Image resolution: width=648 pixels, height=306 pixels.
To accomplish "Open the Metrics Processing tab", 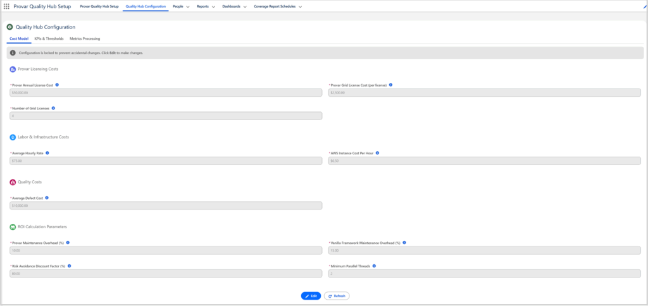I will pos(85,39).
